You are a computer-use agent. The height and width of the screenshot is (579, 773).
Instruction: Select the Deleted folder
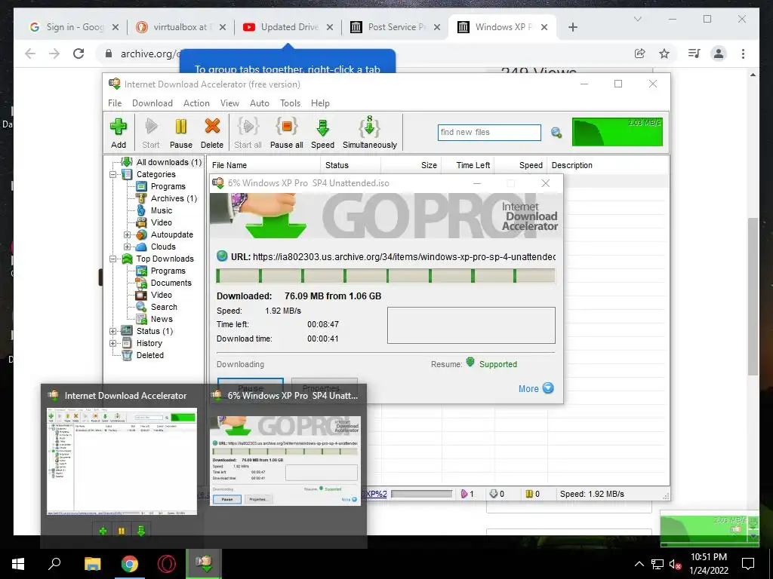(x=150, y=355)
